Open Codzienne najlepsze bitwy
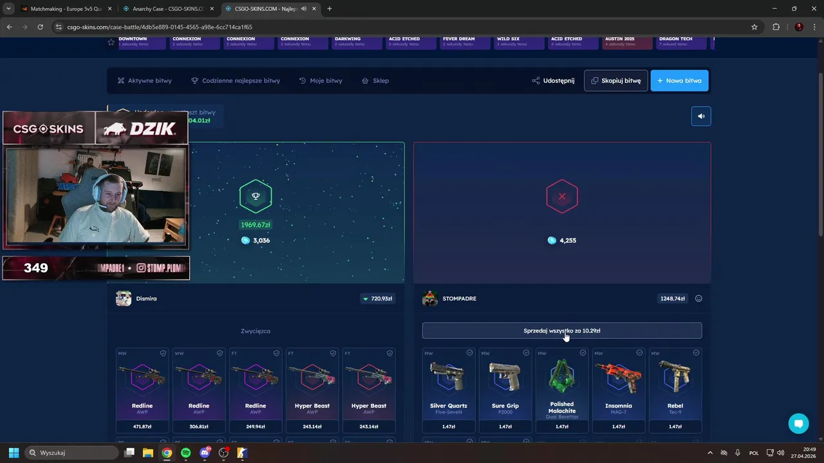 coord(236,81)
